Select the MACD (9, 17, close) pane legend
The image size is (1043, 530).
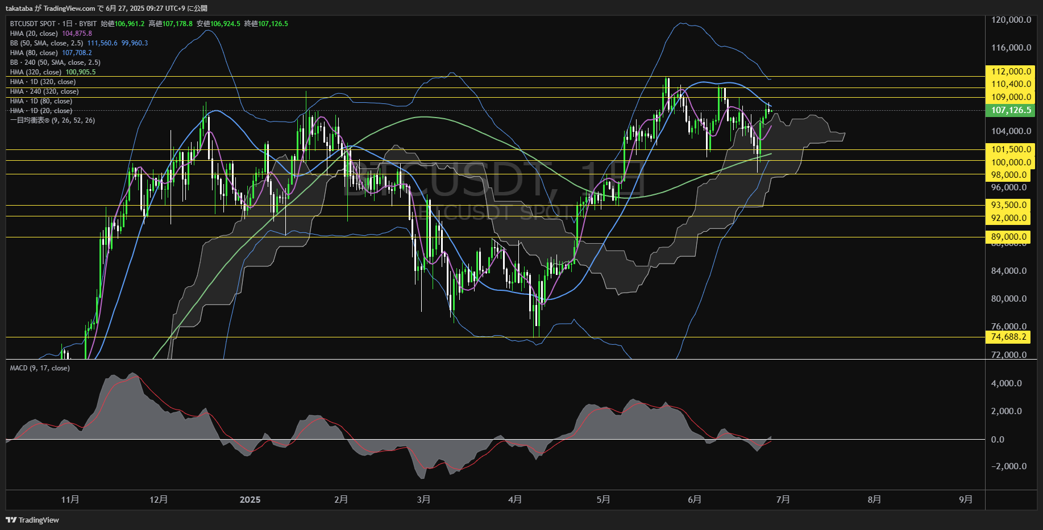click(40, 368)
